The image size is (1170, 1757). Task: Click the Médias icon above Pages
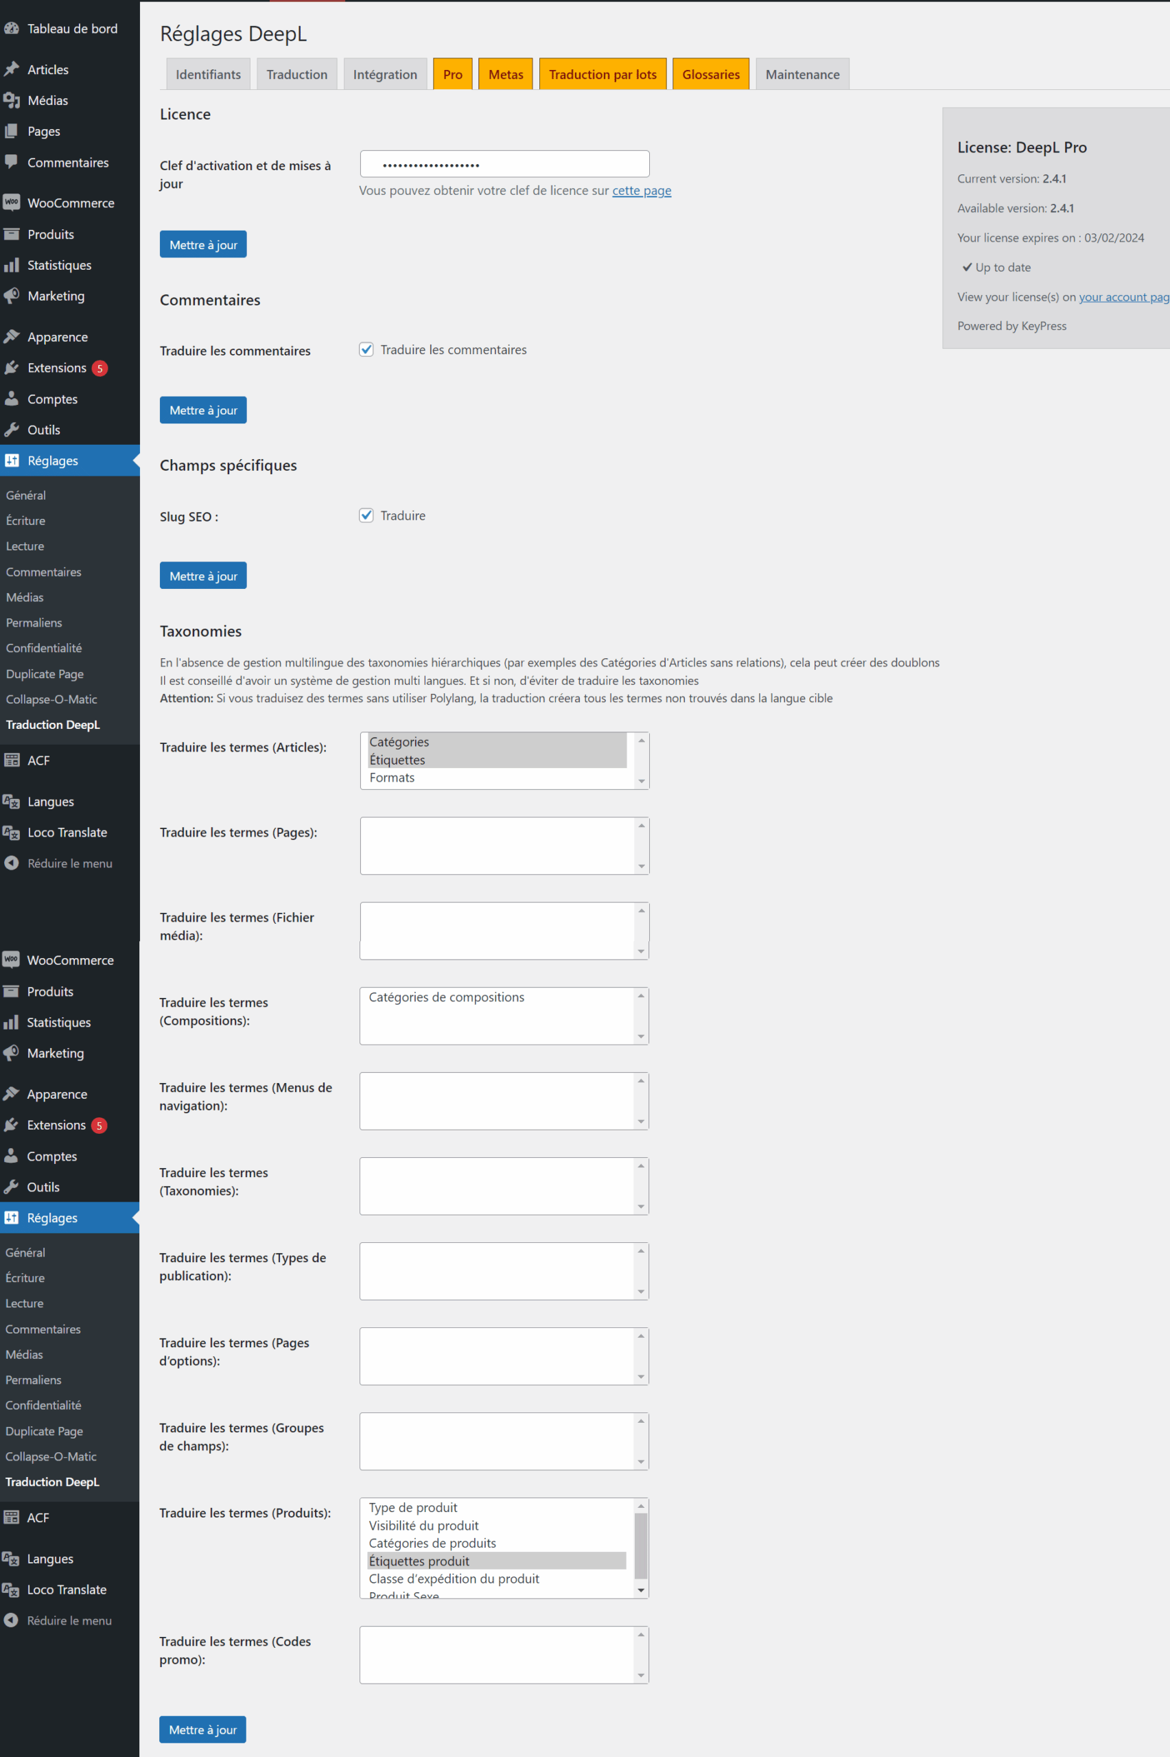coord(11,100)
